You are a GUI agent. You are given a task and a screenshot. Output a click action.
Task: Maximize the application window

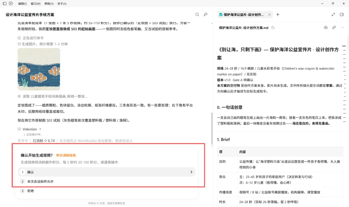(333, 4)
